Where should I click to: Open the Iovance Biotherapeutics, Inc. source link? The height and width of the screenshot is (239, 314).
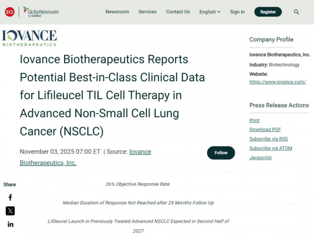[x=140, y=151]
